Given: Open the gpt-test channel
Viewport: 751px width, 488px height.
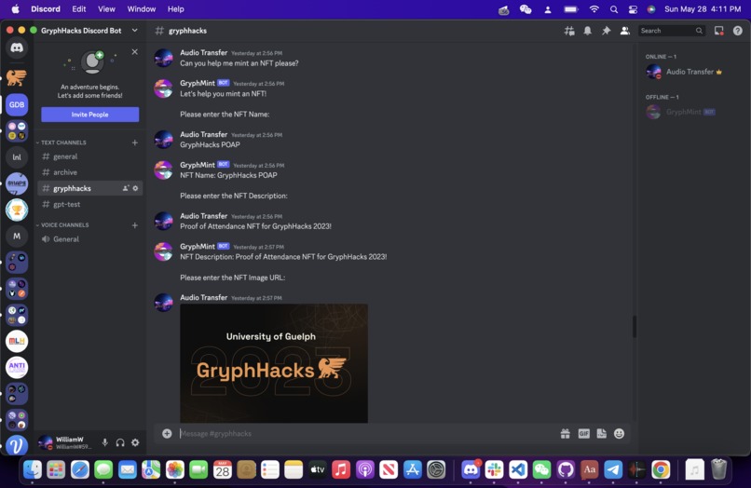Looking at the screenshot, I should (x=90, y=205).
